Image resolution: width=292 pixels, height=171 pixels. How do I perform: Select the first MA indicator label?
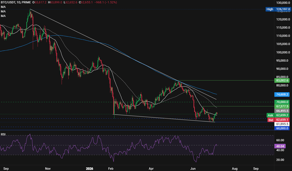(3, 7)
